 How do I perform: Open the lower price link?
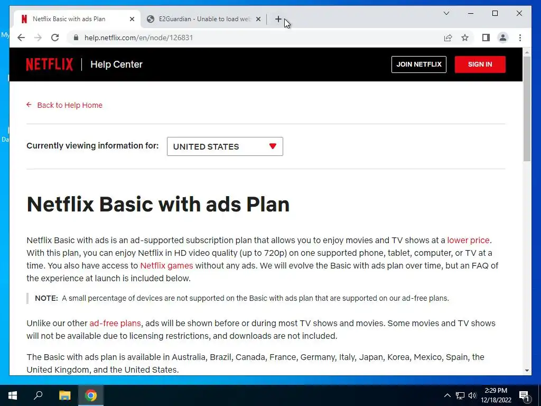(468, 240)
